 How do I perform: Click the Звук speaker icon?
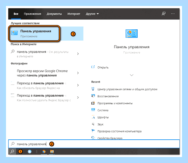[93, 124]
